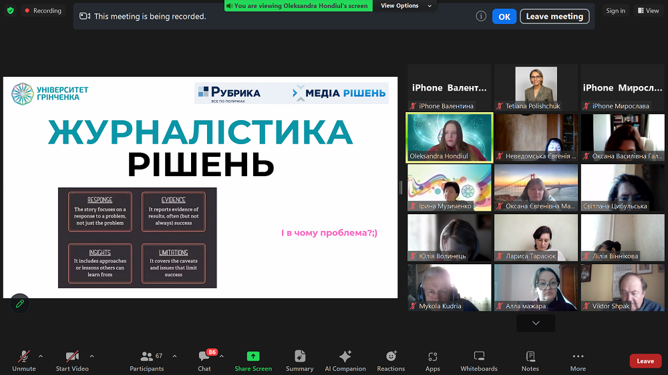Open the View Options dropdown
This screenshot has width=668, height=375.
click(x=406, y=6)
